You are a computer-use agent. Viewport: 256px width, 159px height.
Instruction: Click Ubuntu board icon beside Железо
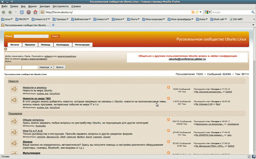14,143
